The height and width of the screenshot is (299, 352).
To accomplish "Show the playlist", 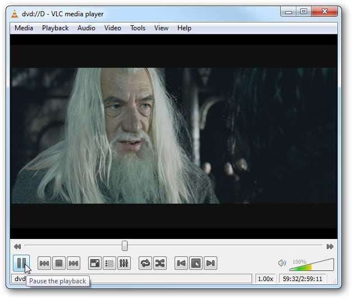I will coord(109,263).
